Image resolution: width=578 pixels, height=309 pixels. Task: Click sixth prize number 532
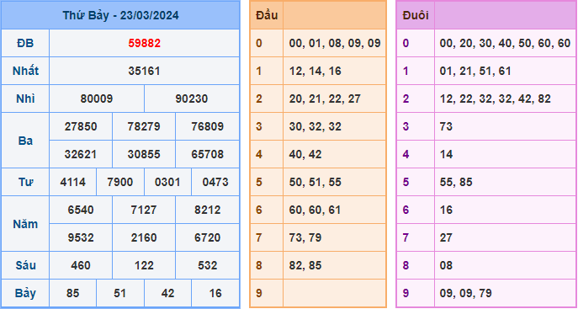(x=207, y=265)
